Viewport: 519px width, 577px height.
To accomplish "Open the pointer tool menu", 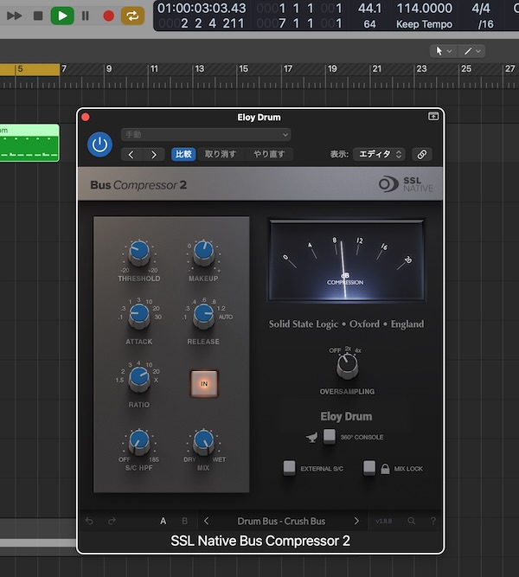I will point(444,51).
